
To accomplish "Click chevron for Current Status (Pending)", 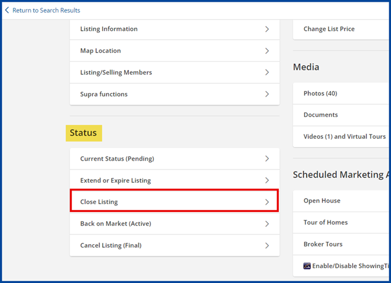I will [x=267, y=159].
